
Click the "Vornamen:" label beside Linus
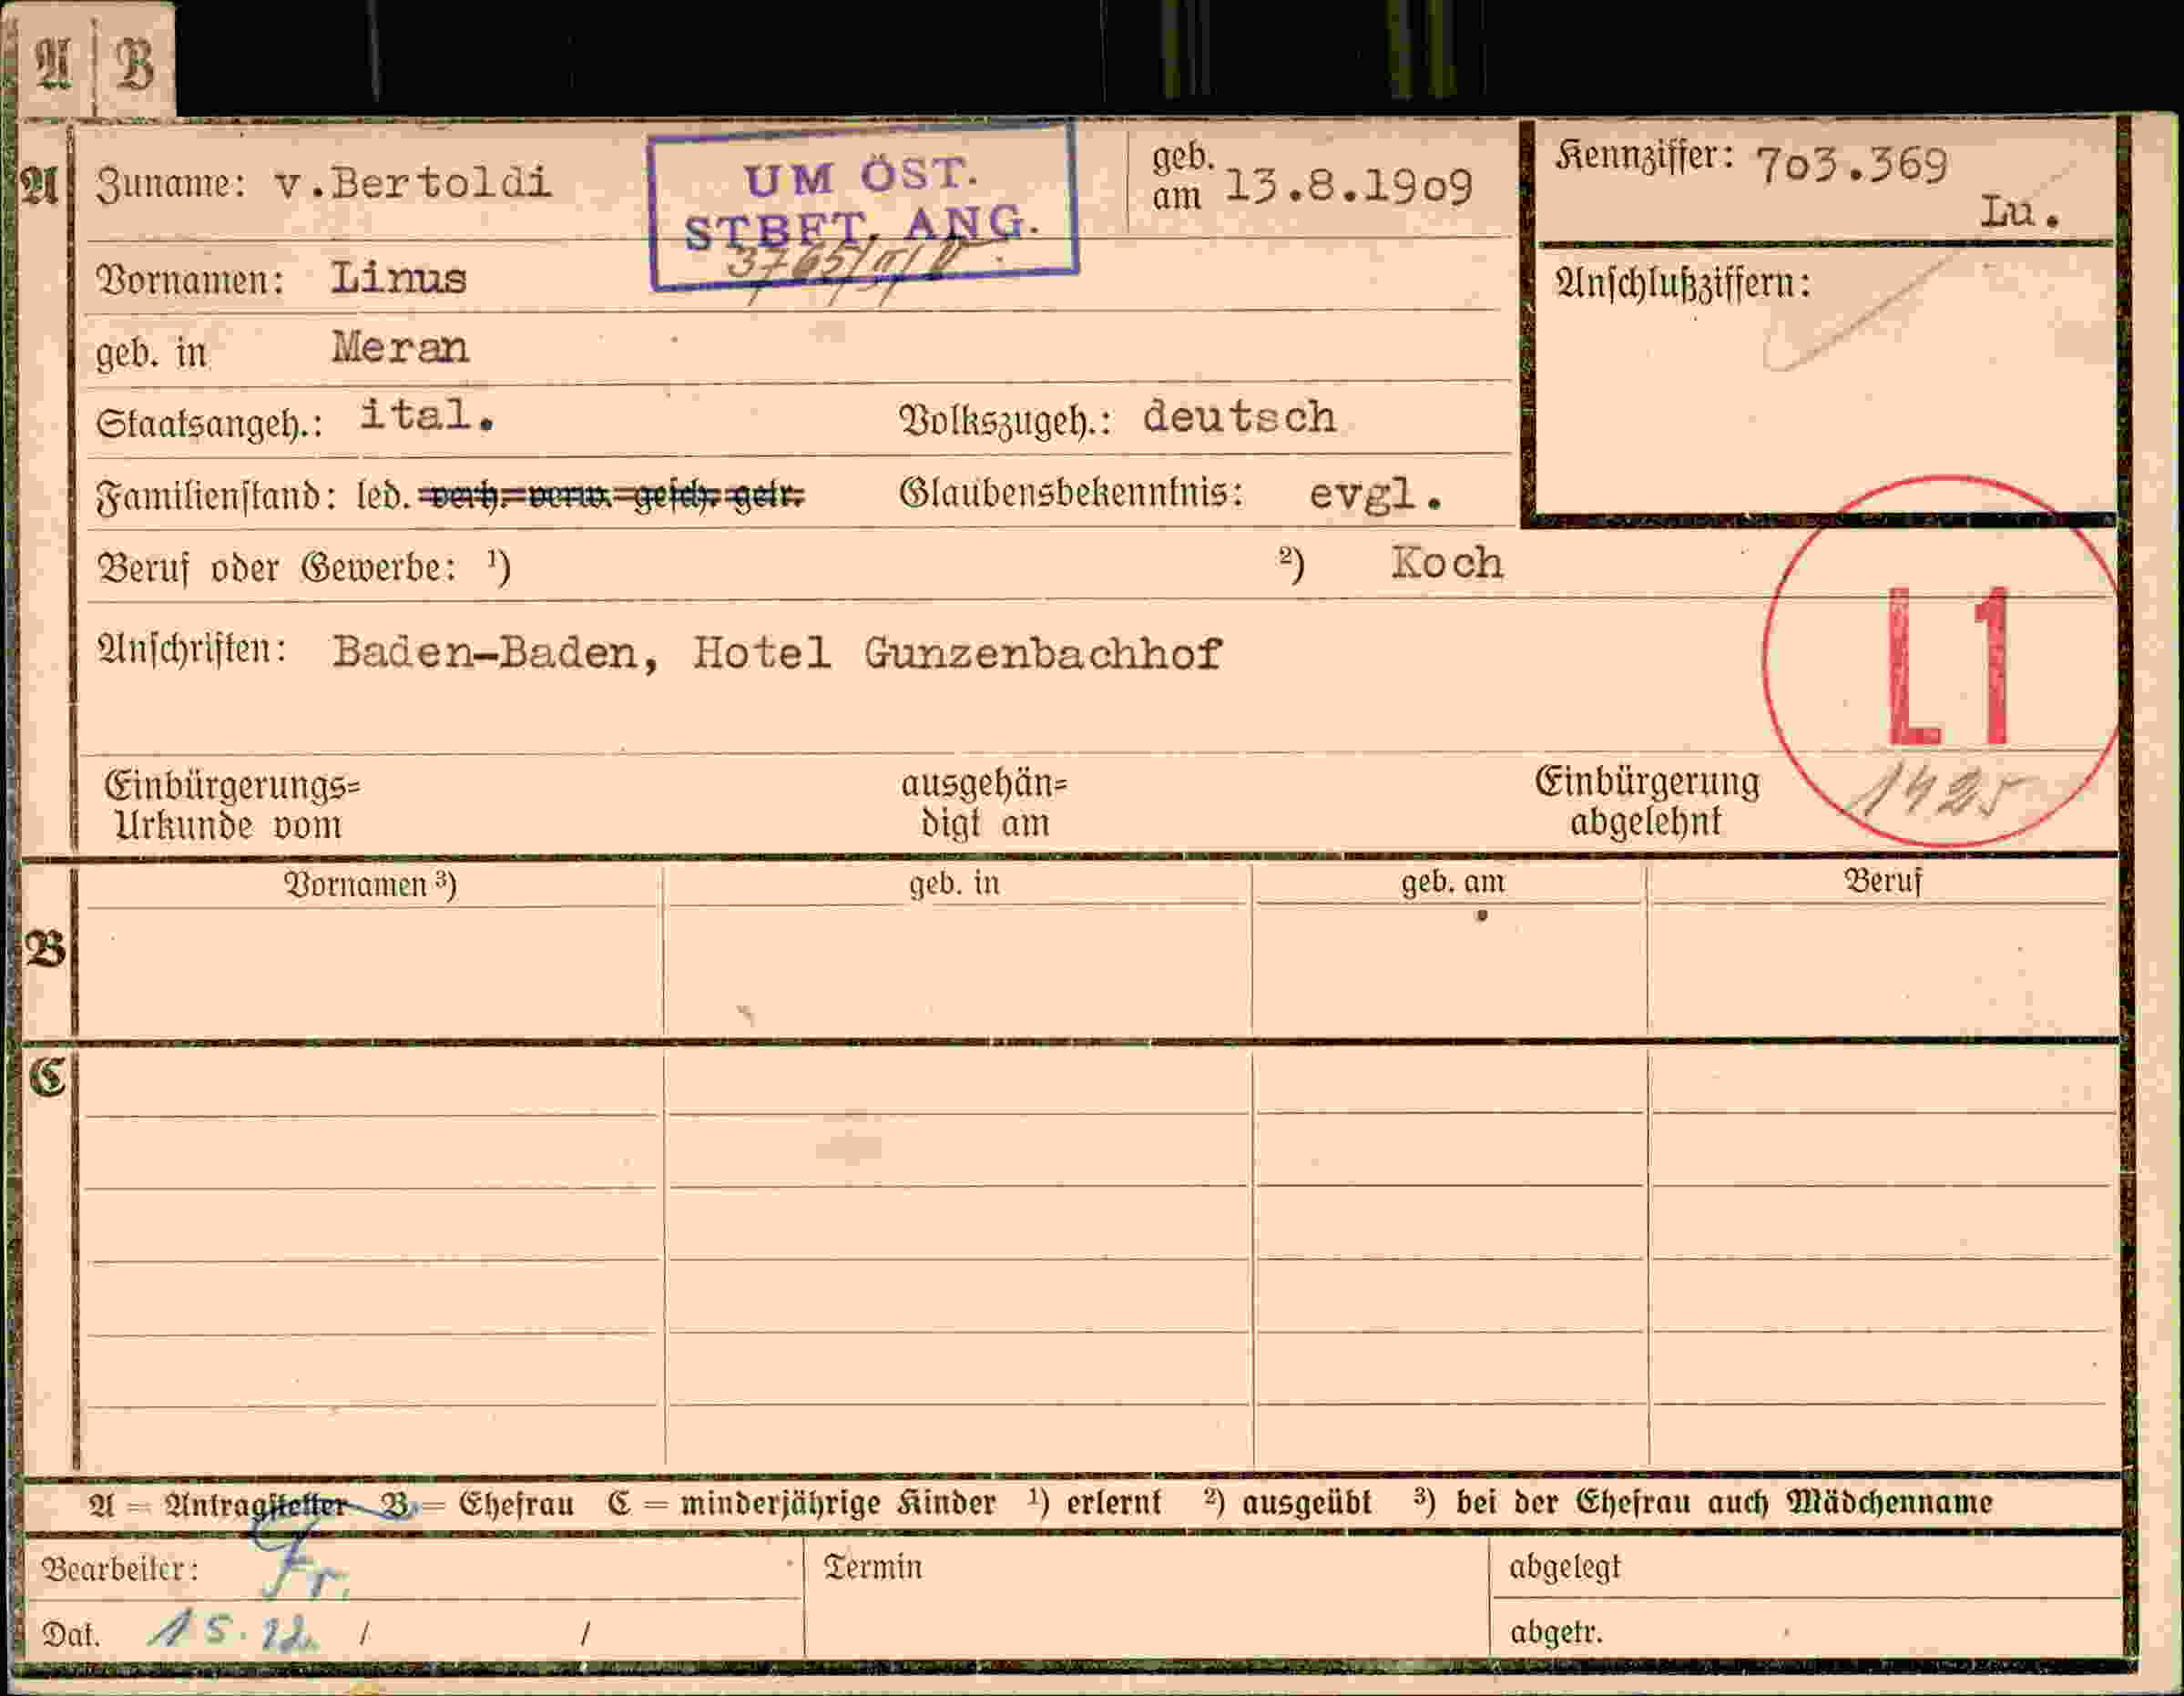tap(190, 279)
